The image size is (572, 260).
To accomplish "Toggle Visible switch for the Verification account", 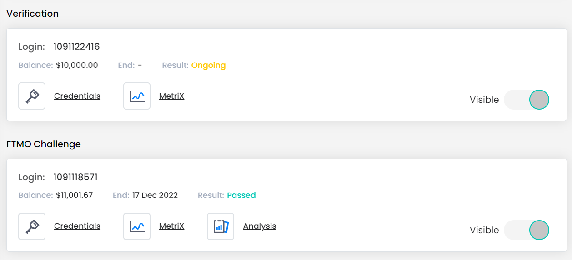I will [527, 100].
